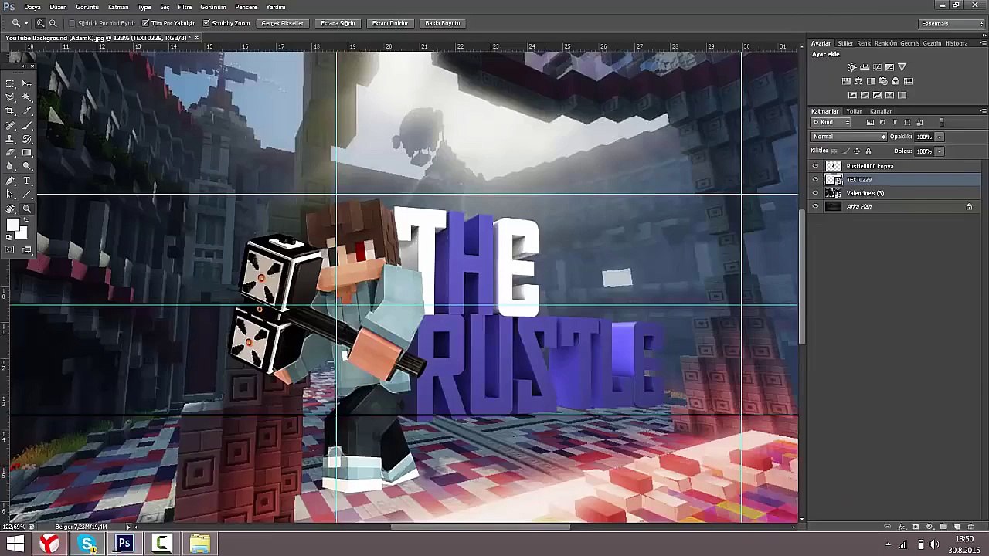Uncheck Tüm Pnc Yaknlştr checkbox

(x=145, y=23)
